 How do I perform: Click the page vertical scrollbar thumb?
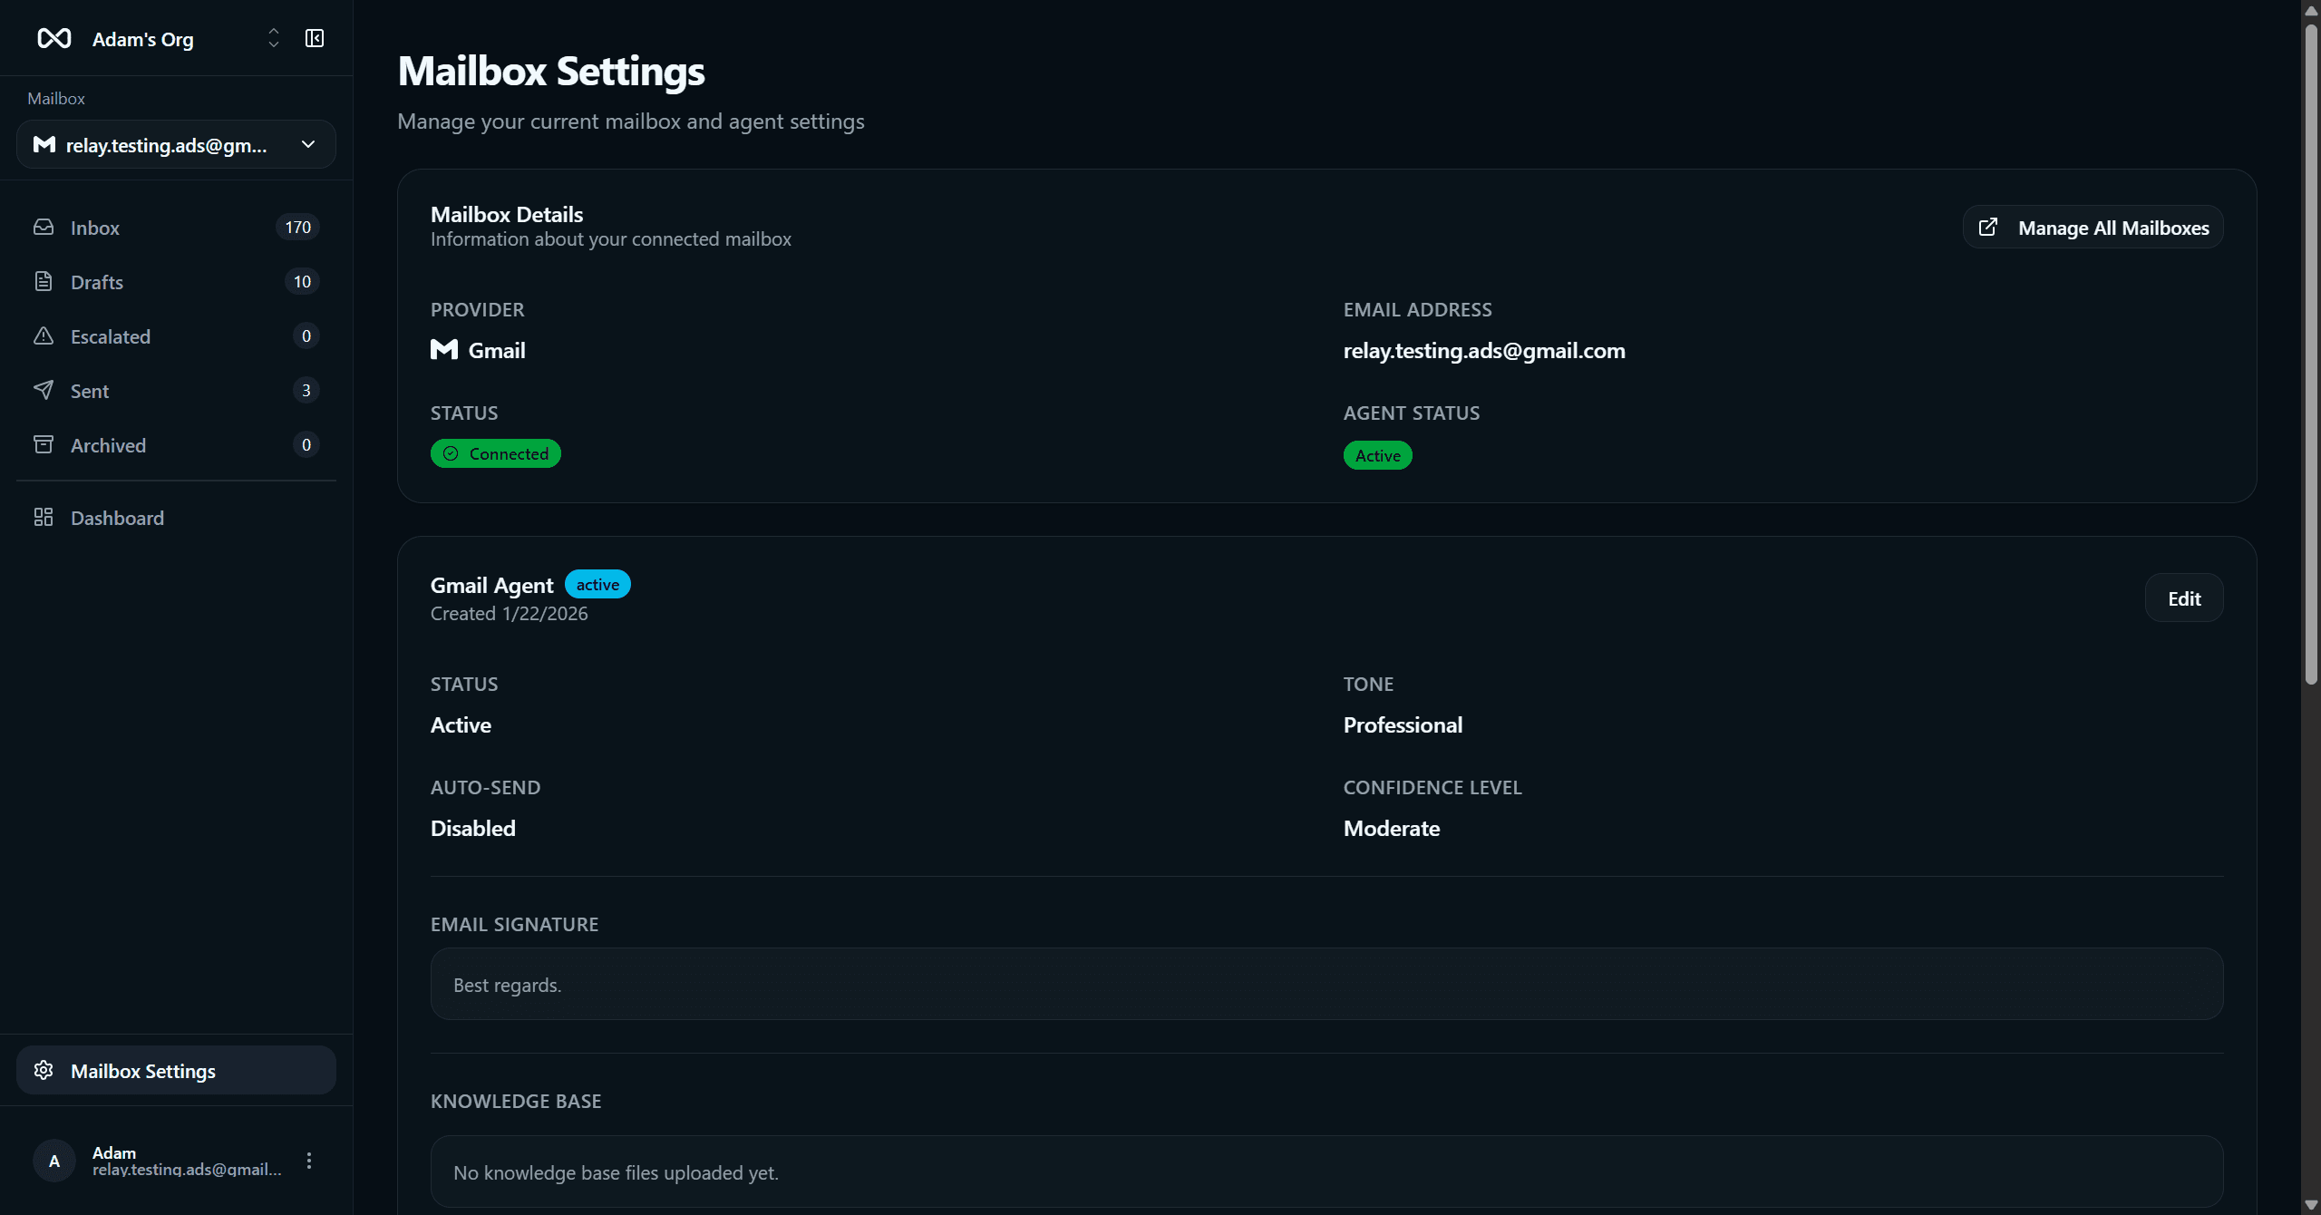coord(2311,354)
